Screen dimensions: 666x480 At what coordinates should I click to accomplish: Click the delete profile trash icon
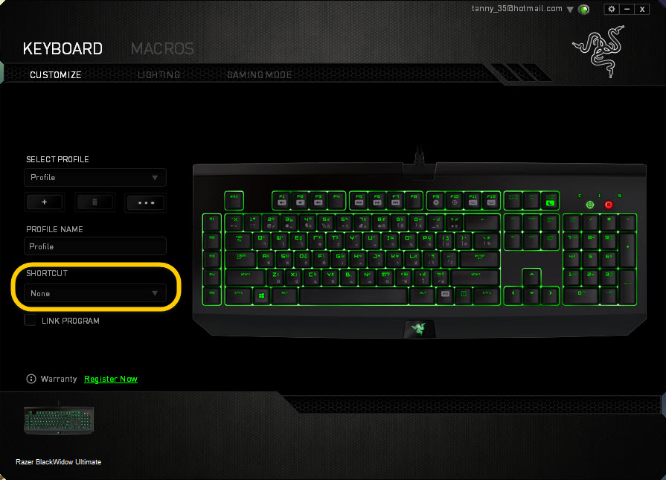[95, 202]
